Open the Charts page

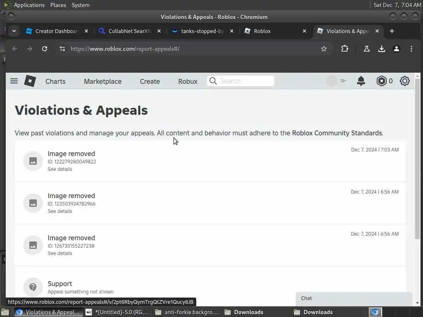coord(55,81)
